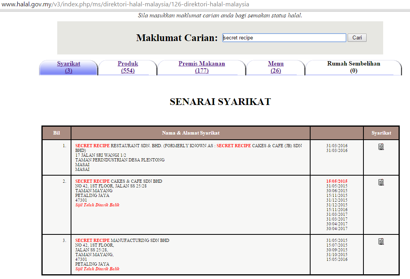Click the date 15/07/2015 in row 3
The width and height of the screenshot is (410, 279).
click(337, 245)
